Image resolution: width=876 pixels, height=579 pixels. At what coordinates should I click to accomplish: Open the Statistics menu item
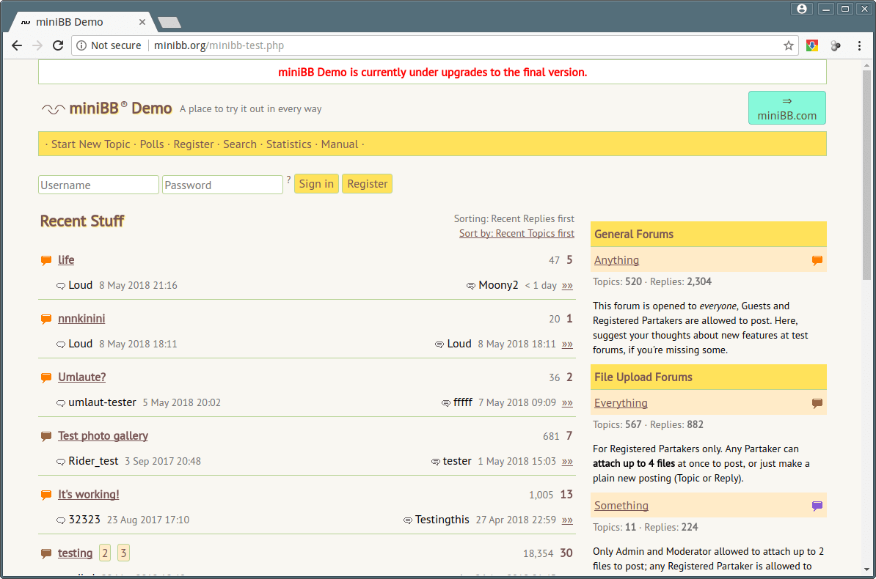coord(288,144)
